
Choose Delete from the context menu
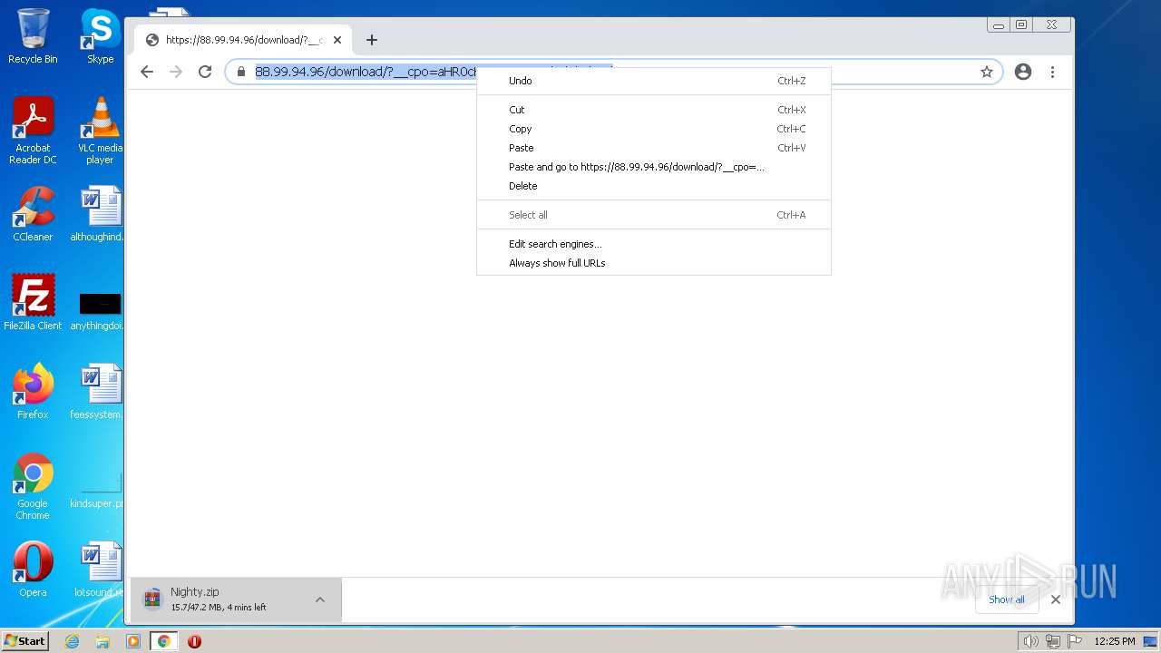pyautogui.click(x=654, y=186)
